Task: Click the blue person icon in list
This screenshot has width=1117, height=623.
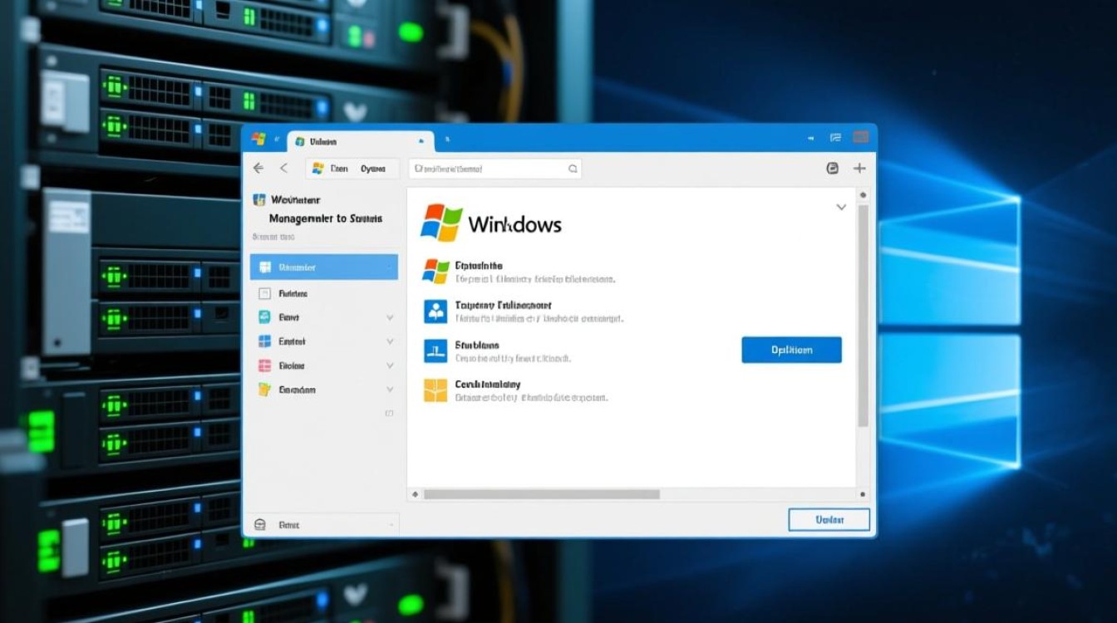Action: [435, 311]
